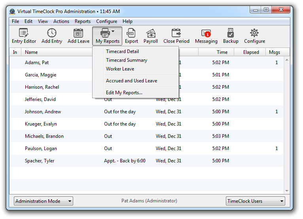Click the scrollbar down arrow
The width and height of the screenshot is (303, 219).
click(x=287, y=191)
